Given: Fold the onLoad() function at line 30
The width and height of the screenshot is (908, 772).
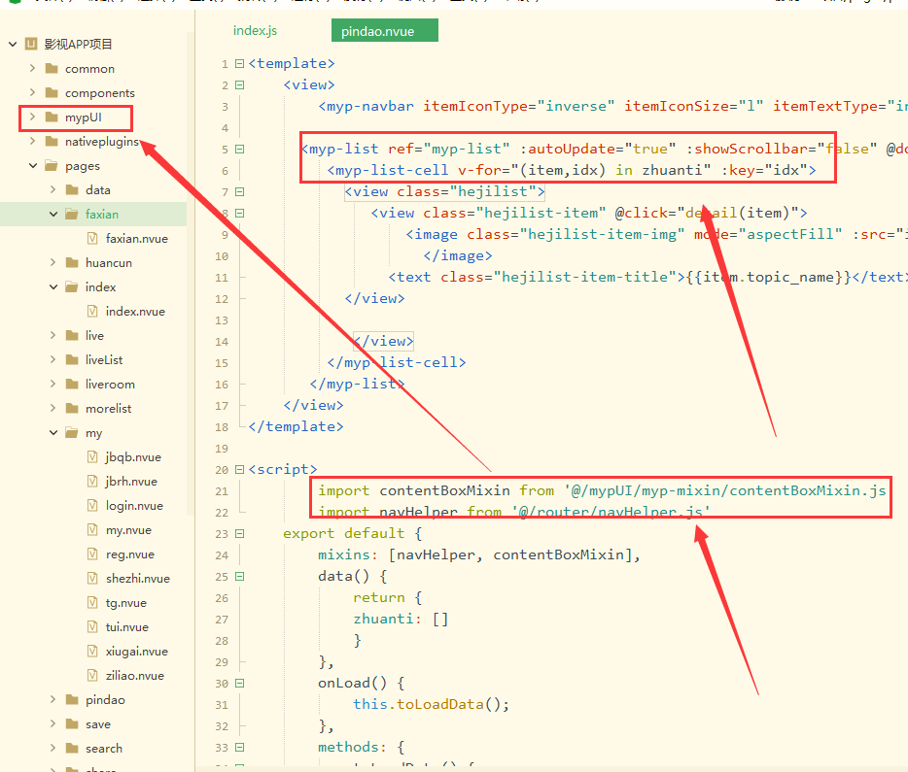Looking at the screenshot, I should (x=240, y=684).
